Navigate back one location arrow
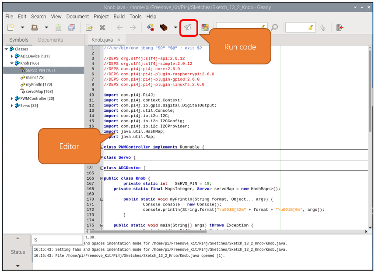This screenshot has width=375, height=273. 120,28
